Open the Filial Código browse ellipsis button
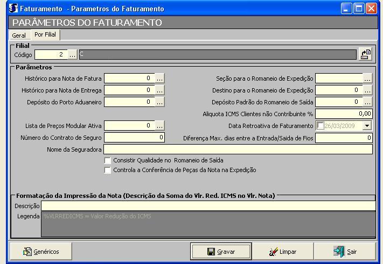383x264 pixels. click(x=73, y=54)
